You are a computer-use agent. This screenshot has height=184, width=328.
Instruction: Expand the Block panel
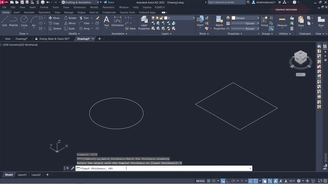click(204, 34)
